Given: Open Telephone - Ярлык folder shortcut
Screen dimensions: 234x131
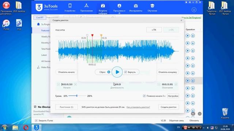Looking at the screenshot, I should coord(212,8).
